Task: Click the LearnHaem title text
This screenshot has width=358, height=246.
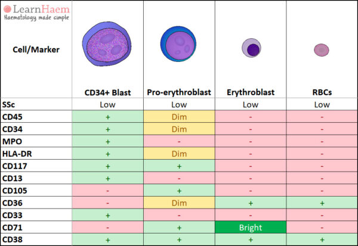Action: 42,9
